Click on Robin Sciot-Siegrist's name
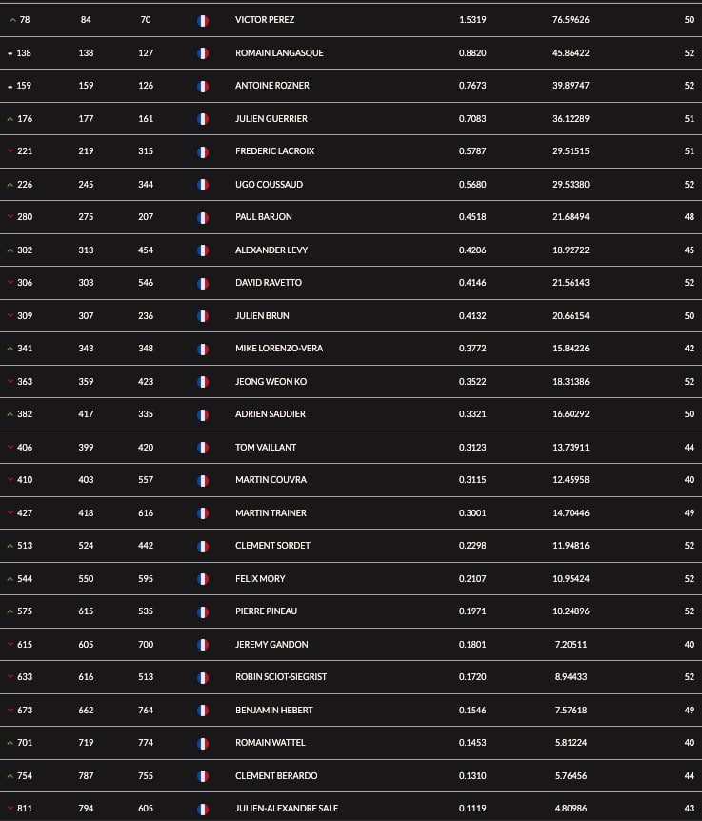702x821 pixels. pyautogui.click(x=281, y=677)
